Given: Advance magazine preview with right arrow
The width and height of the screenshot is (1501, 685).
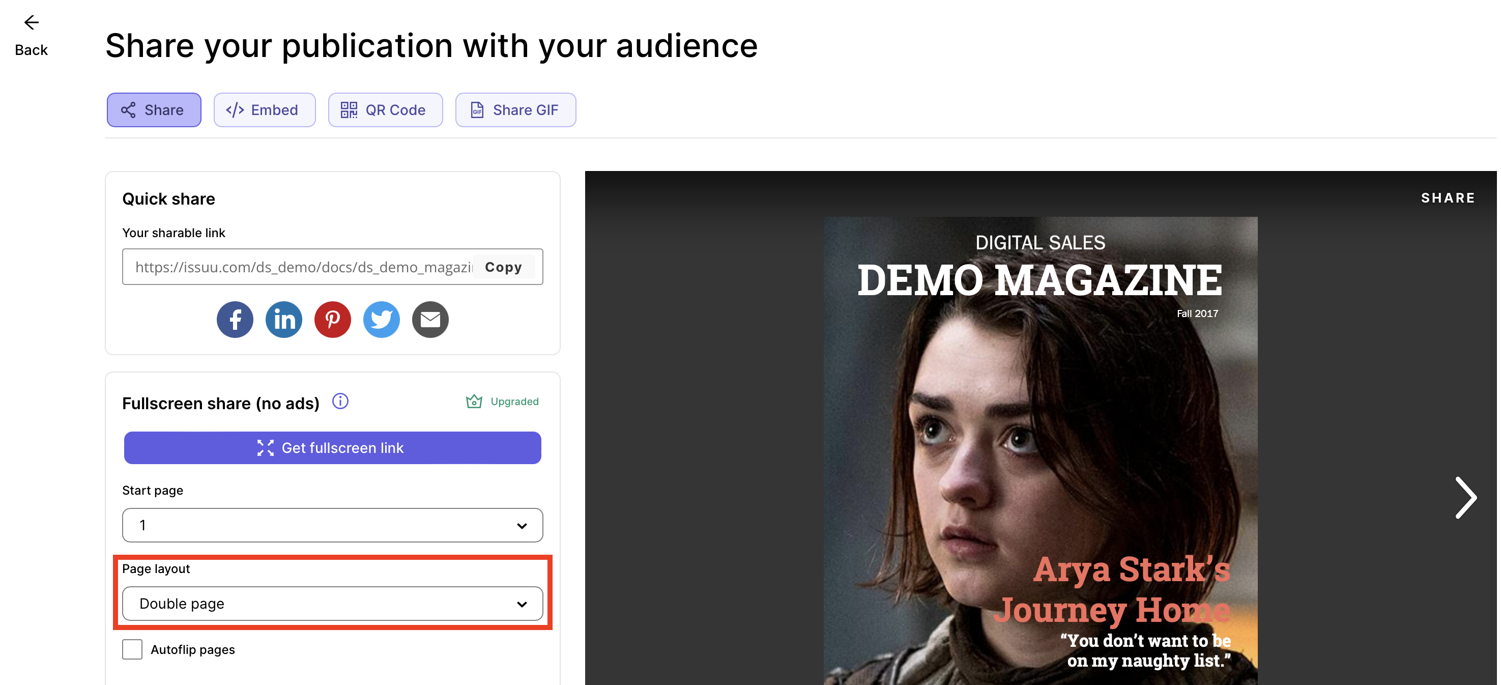Looking at the screenshot, I should (1465, 497).
